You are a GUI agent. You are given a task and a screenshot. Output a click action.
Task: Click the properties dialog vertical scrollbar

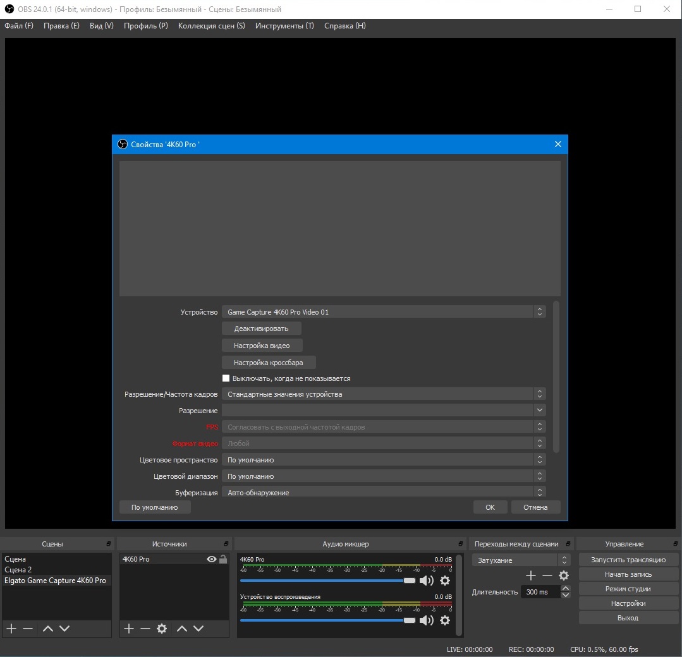[x=556, y=377]
